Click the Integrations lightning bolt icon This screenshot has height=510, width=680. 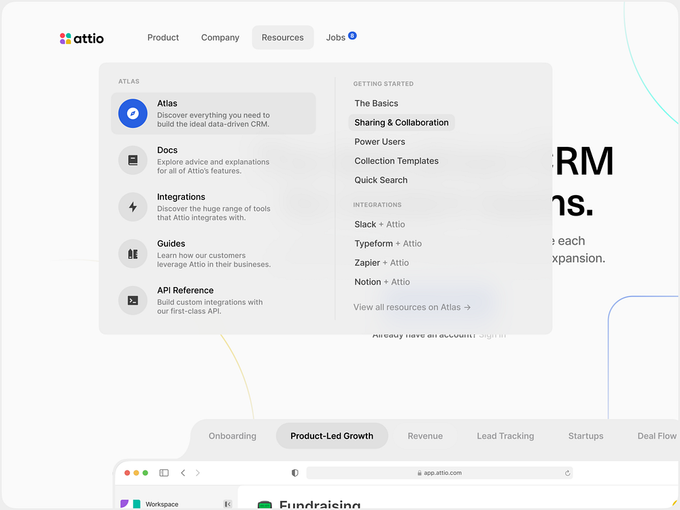point(133,207)
